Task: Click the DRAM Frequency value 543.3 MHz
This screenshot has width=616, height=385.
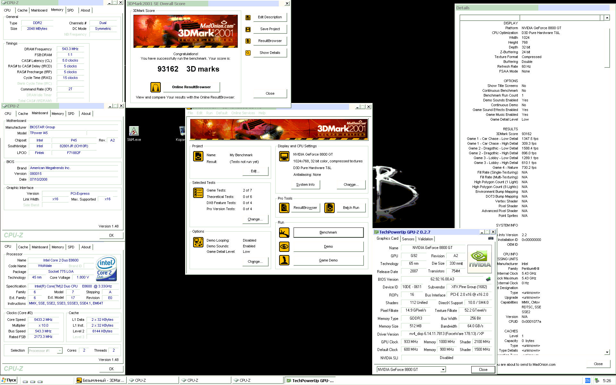Action: (x=70, y=49)
